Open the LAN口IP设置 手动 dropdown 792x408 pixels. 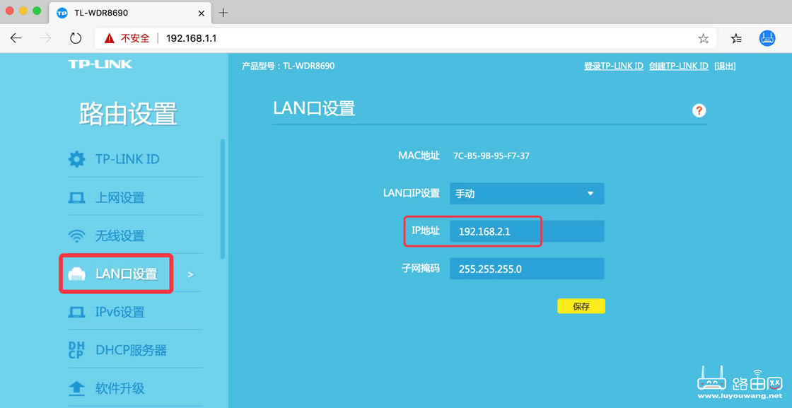[x=526, y=193]
